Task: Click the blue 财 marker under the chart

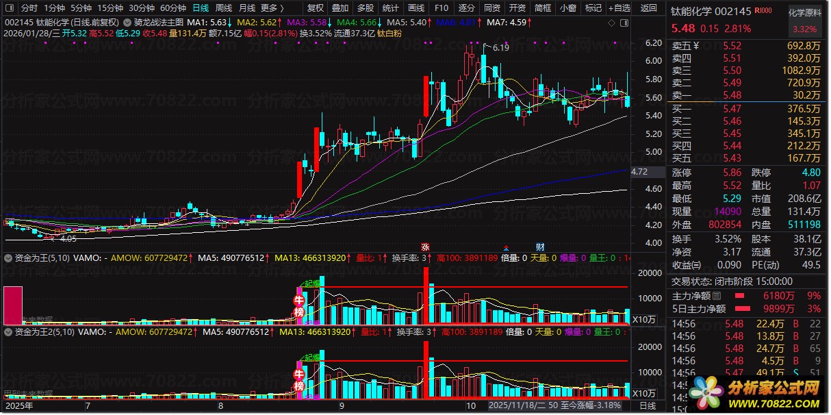Action: pyautogui.click(x=539, y=247)
